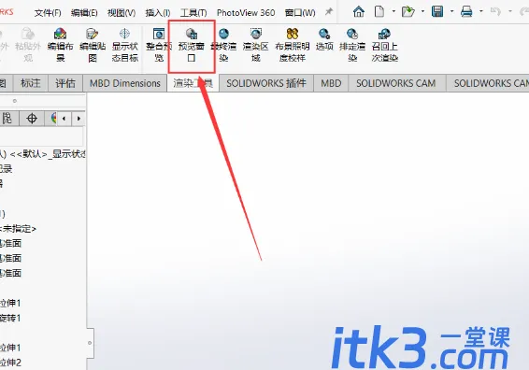Select the 拉伸2 feature in tree

[x=10, y=363]
